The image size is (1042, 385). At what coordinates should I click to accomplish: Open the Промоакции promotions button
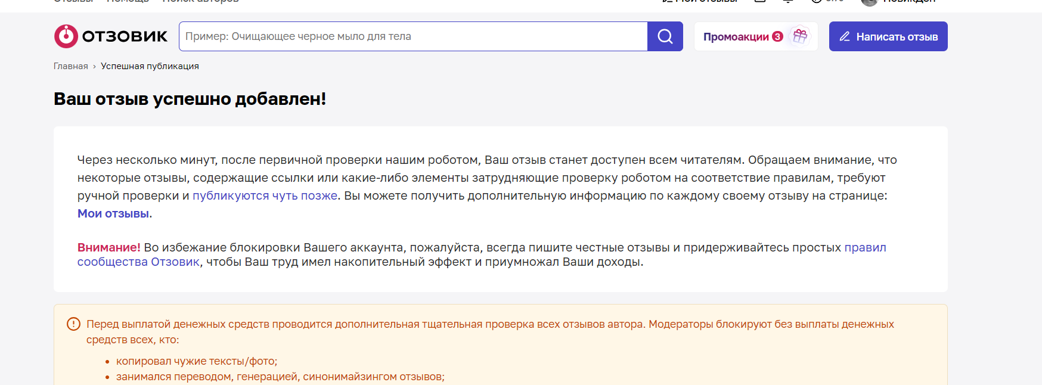[756, 36]
